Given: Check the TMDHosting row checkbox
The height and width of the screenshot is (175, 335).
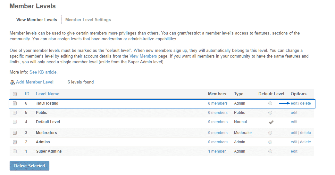Looking at the screenshot, I should (x=15, y=103).
